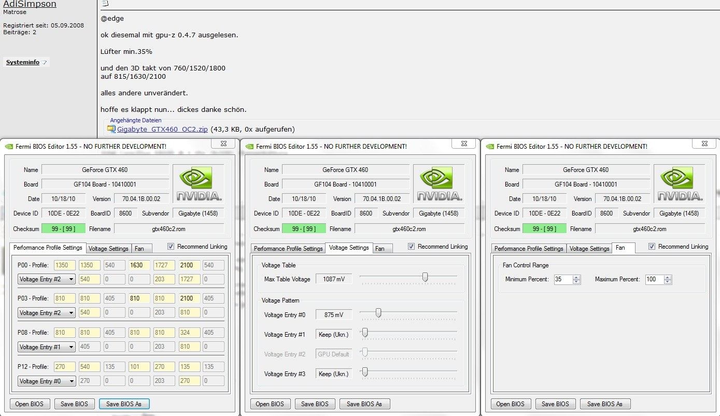The height and width of the screenshot is (416, 720).
Task: Click Open BIOS in the middle editor window
Action: coord(270,404)
